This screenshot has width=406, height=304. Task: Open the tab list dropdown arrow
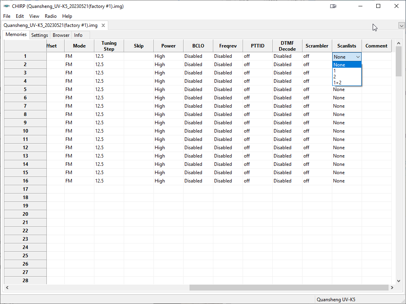pos(401,26)
